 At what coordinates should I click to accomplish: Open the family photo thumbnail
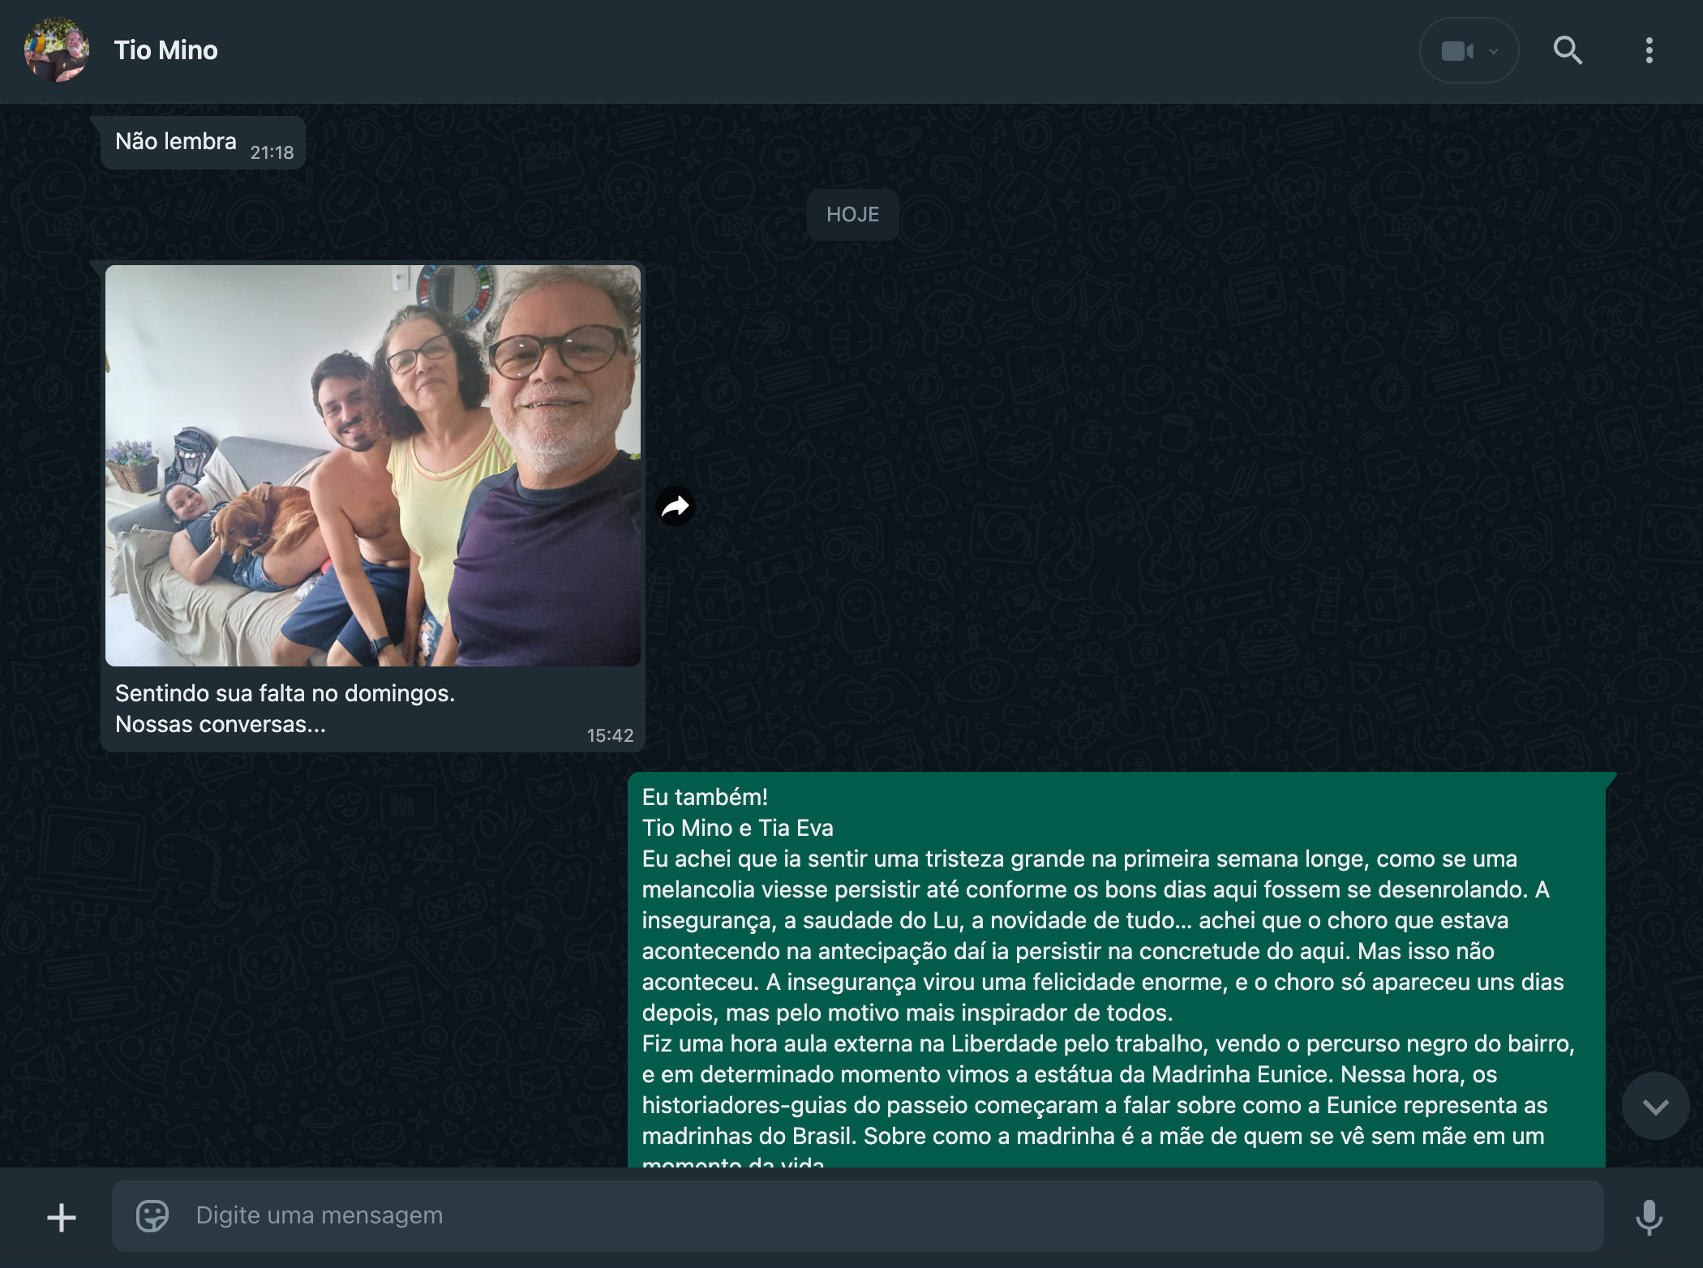click(x=372, y=465)
